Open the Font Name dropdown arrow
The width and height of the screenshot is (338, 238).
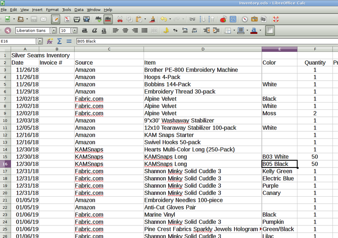click(54, 30)
